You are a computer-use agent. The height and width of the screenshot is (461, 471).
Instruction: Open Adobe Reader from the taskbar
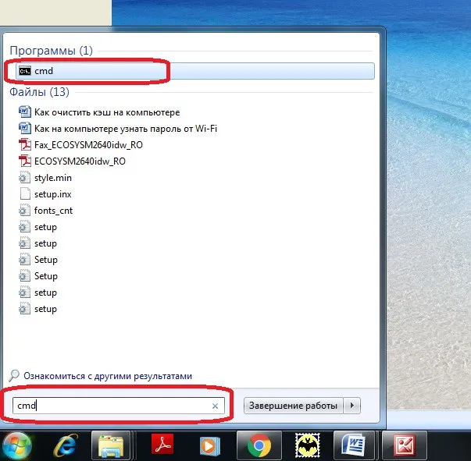click(x=160, y=445)
